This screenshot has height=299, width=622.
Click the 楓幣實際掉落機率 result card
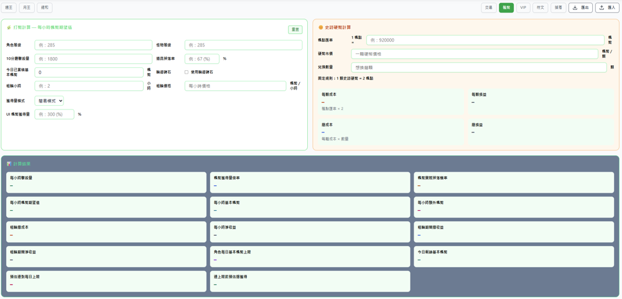coord(514,182)
